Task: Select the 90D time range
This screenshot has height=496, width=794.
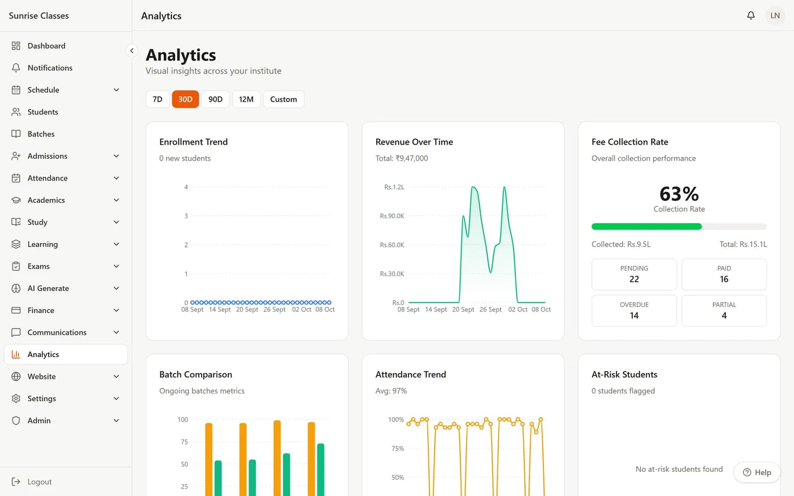Action: pyautogui.click(x=215, y=99)
